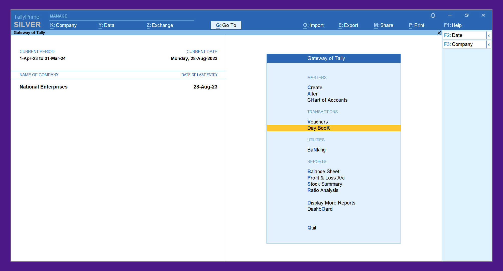Open the Z: Exchange menu
The image size is (503, 271).
tap(160, 25)
